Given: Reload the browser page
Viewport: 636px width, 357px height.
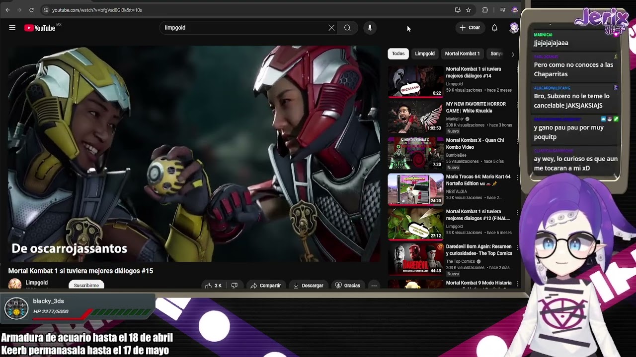Looking at the screenshot, I should point(31,10).
